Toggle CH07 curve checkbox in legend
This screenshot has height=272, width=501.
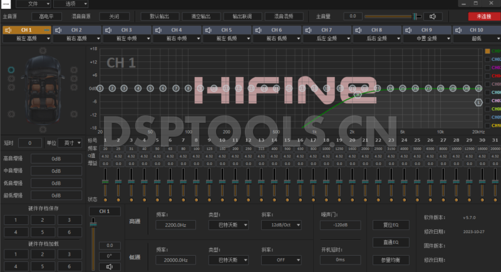click(x=487, y=101)
